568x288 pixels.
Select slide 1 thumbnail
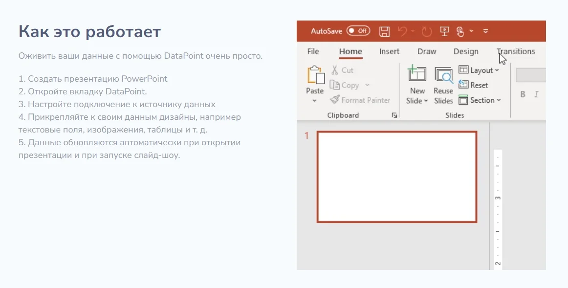[x=397, y=177]
